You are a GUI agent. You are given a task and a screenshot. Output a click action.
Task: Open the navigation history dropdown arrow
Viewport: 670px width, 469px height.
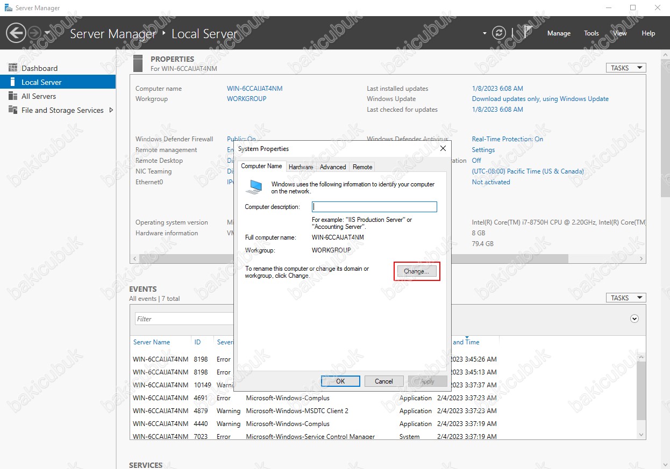click(47, 33)
